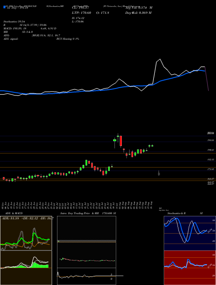Viewport: 216px width, 285px height.
Task: Click the 'Avg Vol: 0.574 M' reading
Action: (x=139, y=8)
